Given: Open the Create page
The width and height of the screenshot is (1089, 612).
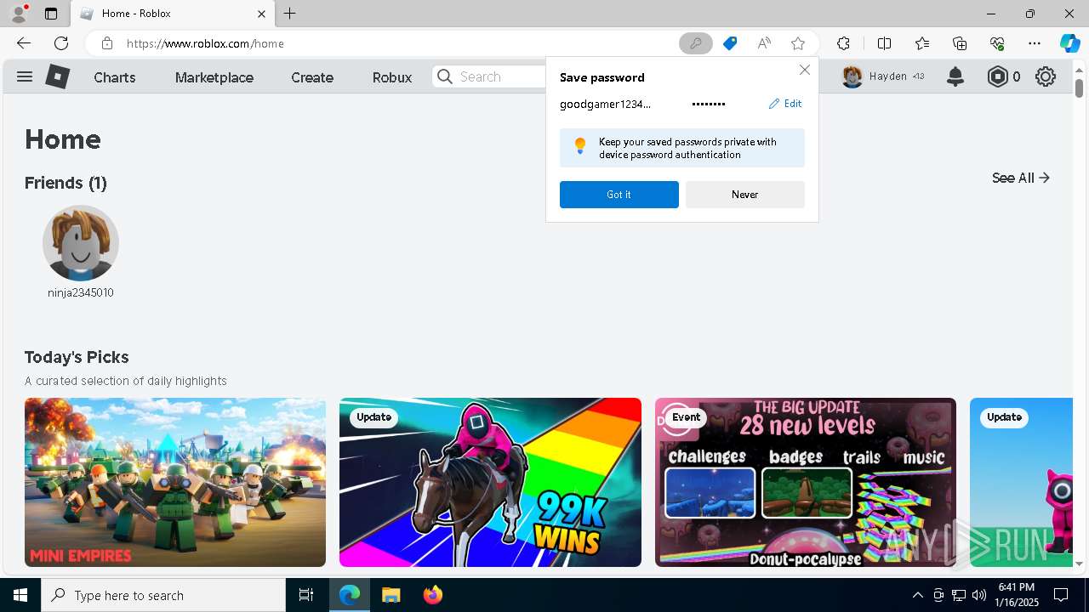Looking at the screenshot, I should click(312, 77).
